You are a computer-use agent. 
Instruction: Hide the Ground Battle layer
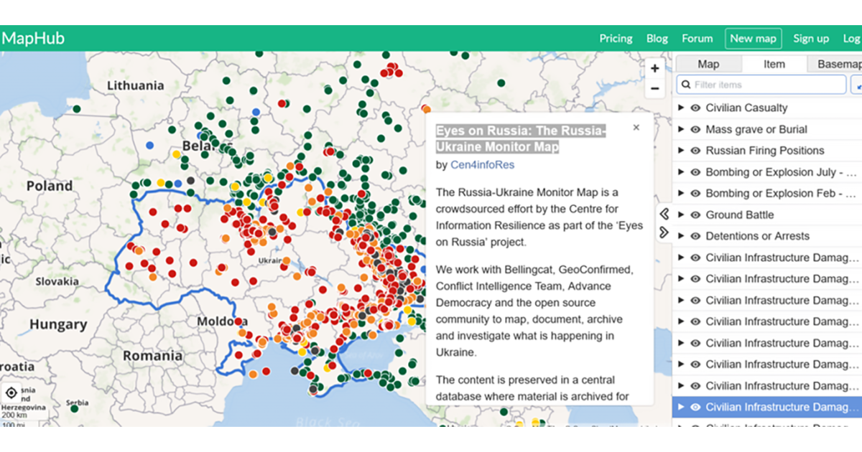[695, 215]
